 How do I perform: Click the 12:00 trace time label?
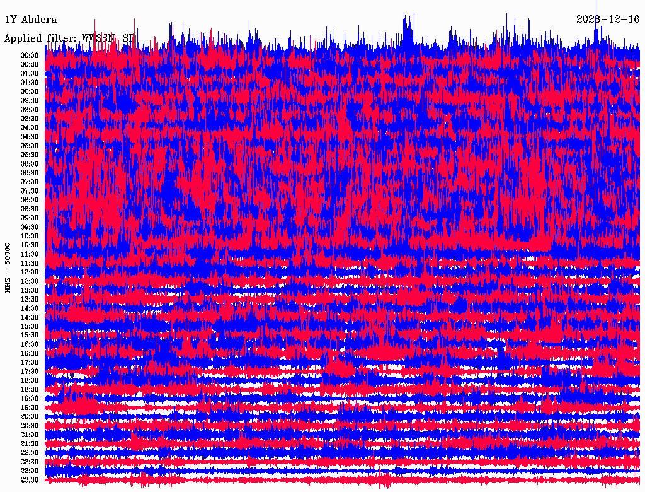point(30,272)
